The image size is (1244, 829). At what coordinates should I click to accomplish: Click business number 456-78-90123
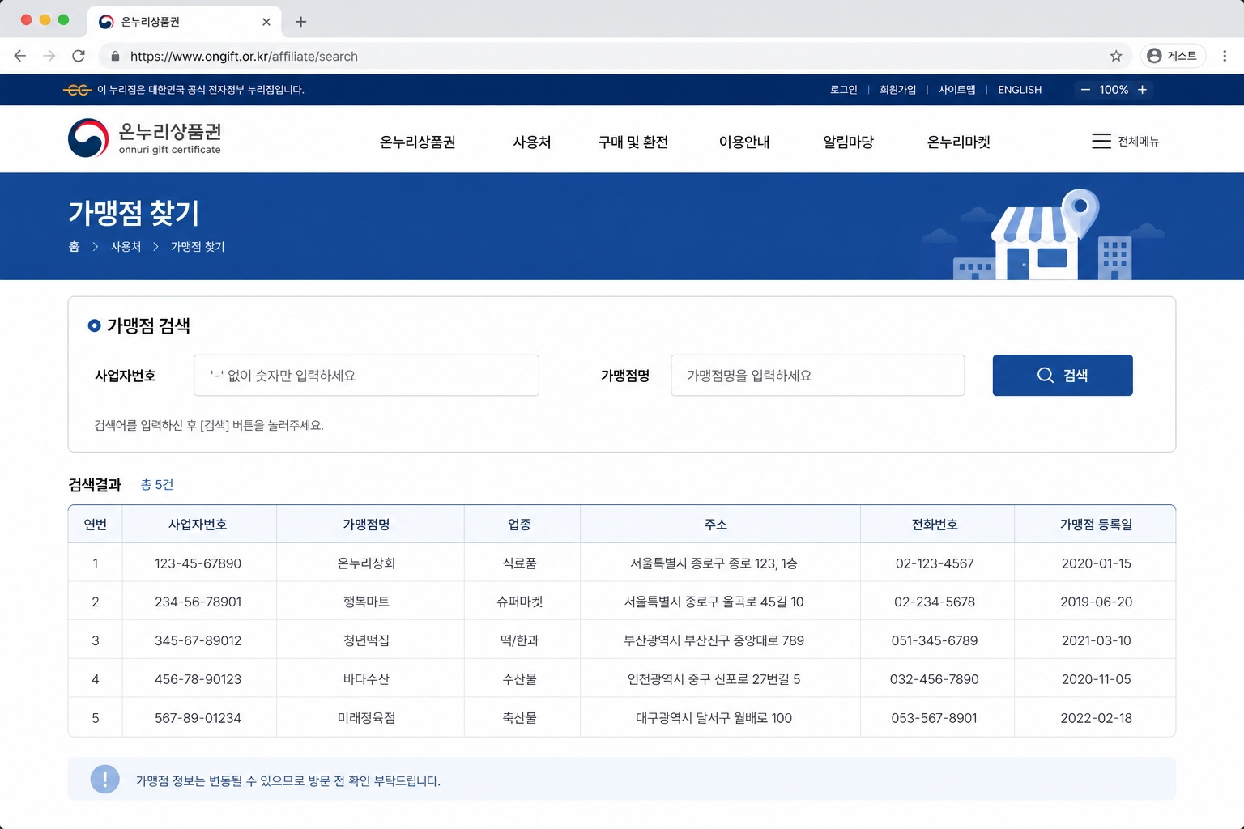tap(198, 679)
